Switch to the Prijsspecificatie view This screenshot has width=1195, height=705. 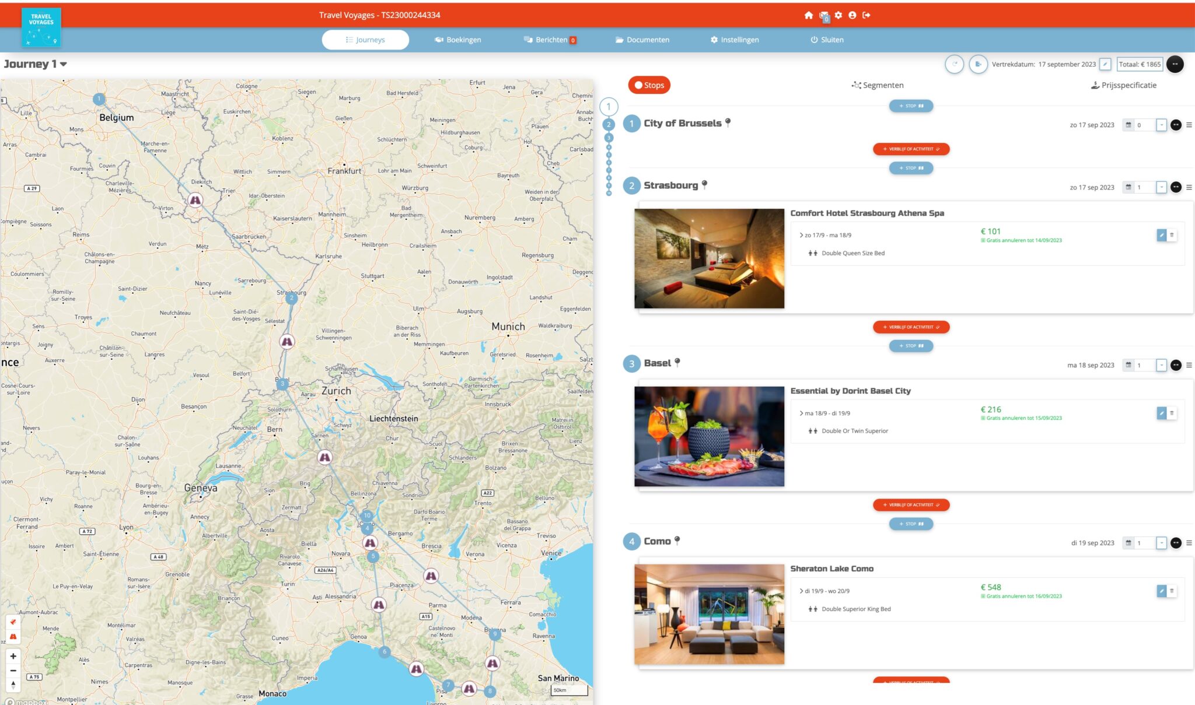[1124, 85]
